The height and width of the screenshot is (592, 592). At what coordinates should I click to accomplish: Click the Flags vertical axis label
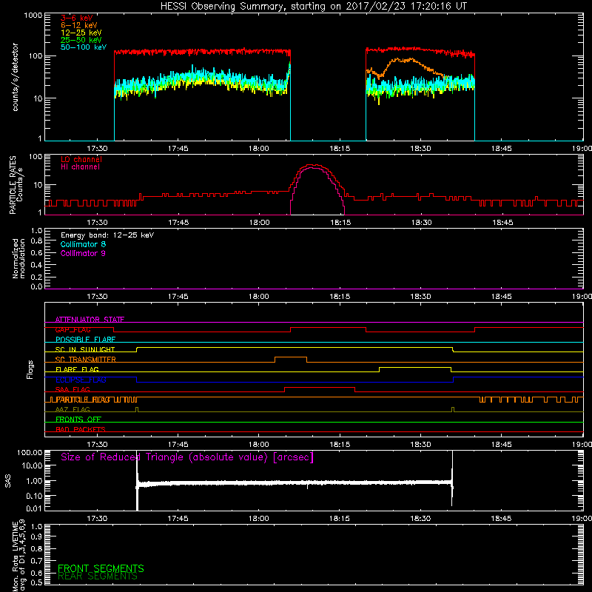tap(30, 369)
